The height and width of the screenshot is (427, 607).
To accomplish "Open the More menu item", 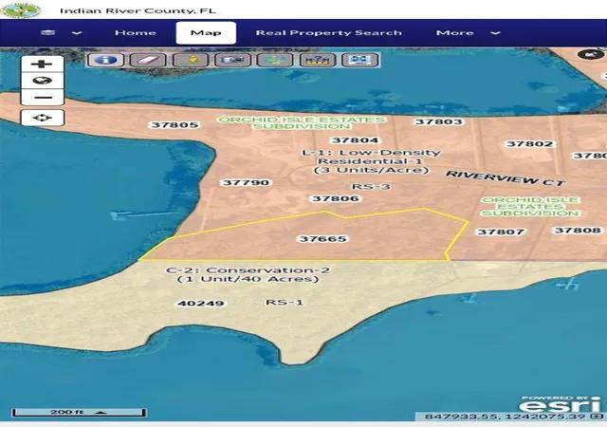I will (455, 33).
